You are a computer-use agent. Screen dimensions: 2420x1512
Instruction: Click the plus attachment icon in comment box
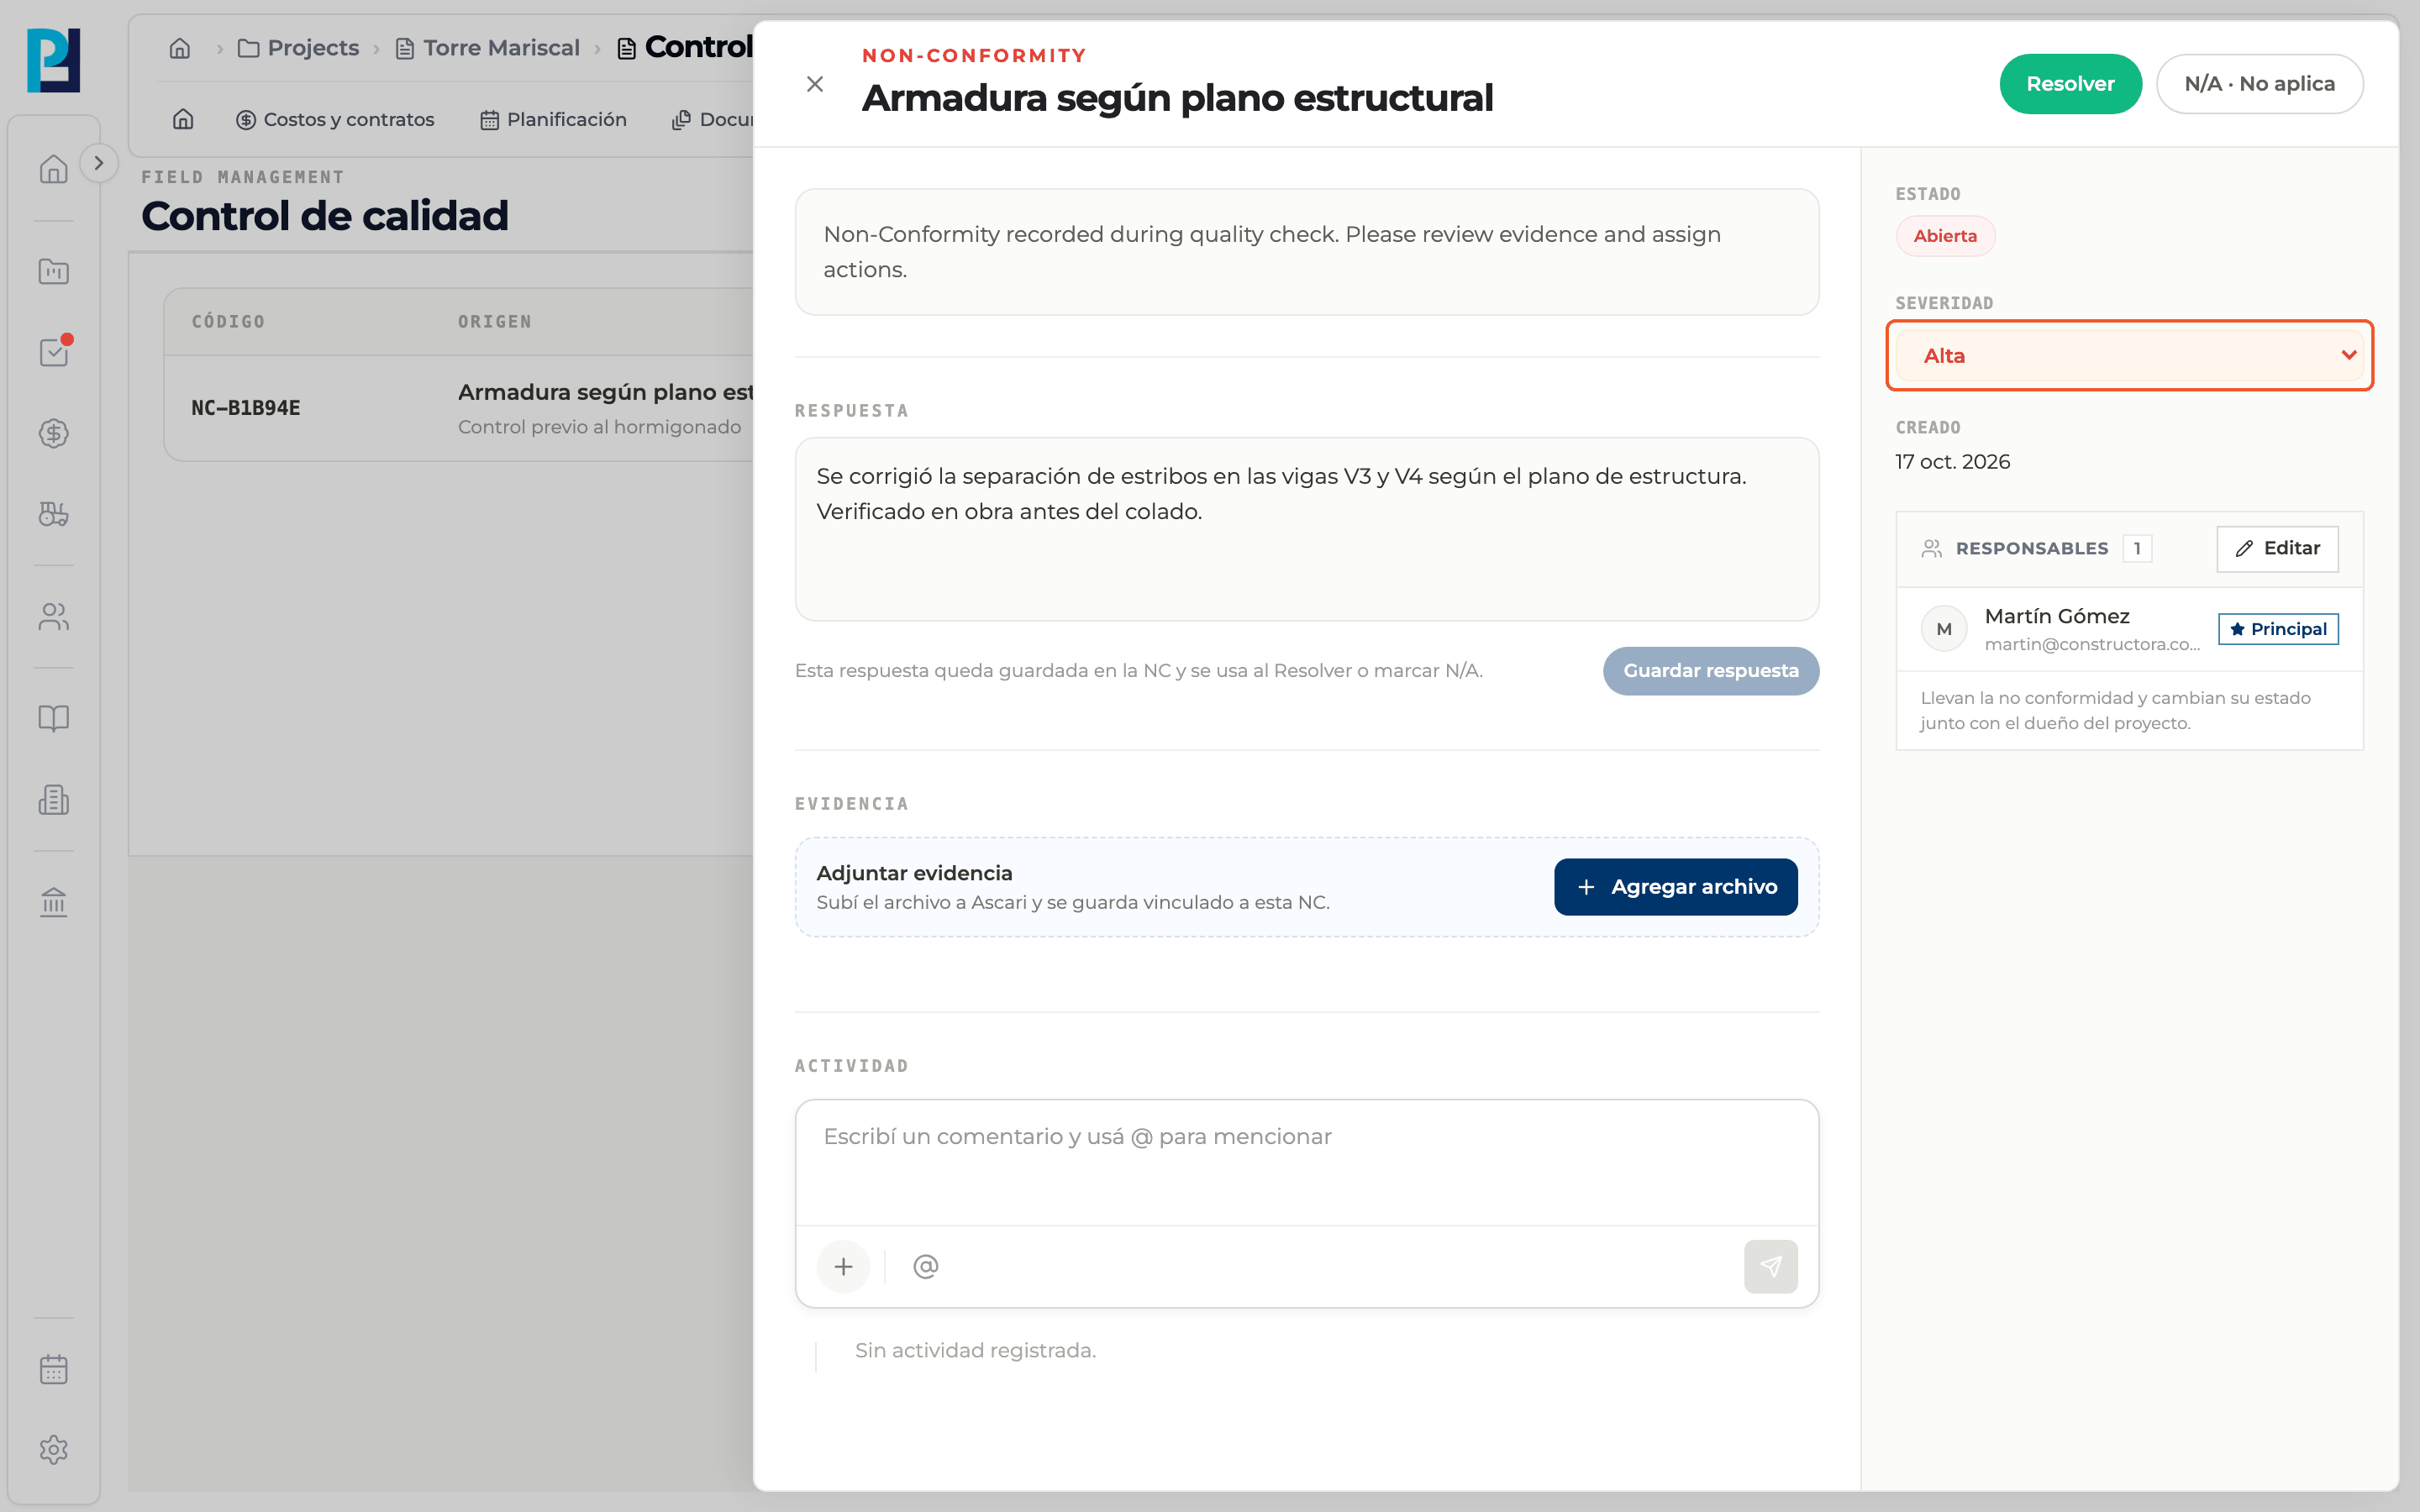(x=843, y=1266)
